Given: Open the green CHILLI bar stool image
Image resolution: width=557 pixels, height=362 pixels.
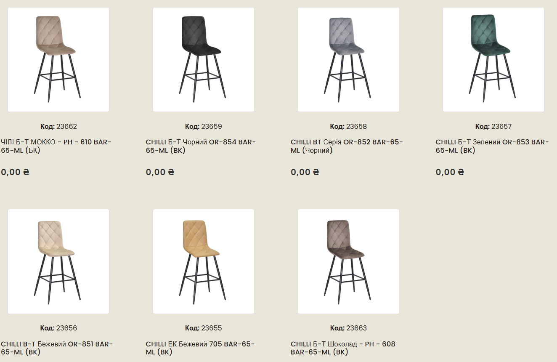Looking at the screenshot, I should [x=493, y=59].
